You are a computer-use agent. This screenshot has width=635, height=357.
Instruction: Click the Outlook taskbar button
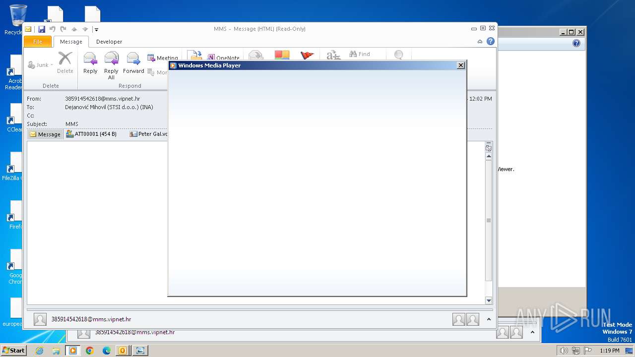(123, 351)
